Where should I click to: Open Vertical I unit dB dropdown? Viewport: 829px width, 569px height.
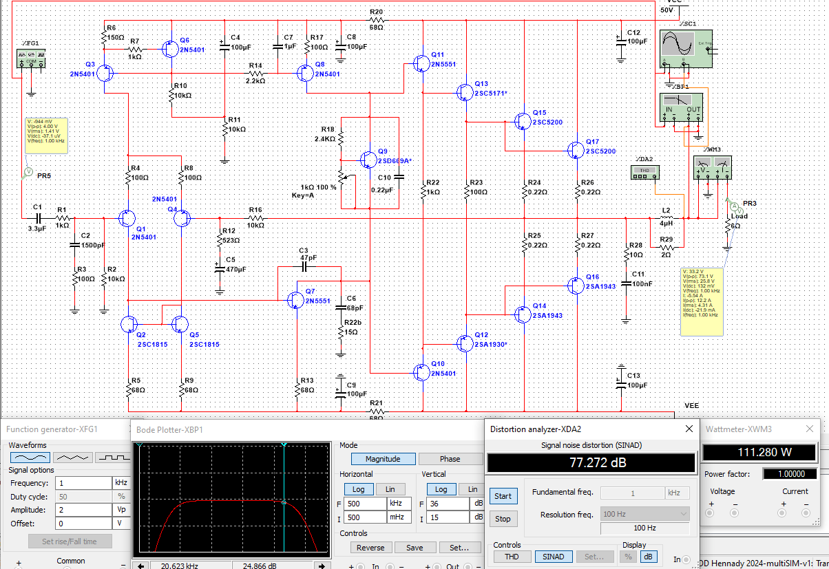point(477,517)
